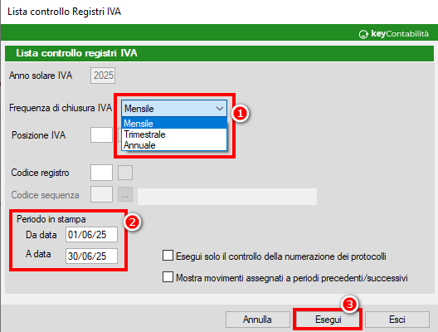Image resolution: width=438 pixels, height=332 pixels.
Task: Enable Esegui solo il controllo della numerazione
Action: (168, 256)
